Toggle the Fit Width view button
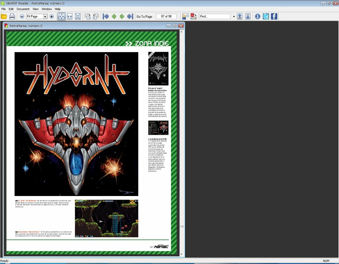Image resolution: width=339 pixels, height=264 pixels. [70, 16]
